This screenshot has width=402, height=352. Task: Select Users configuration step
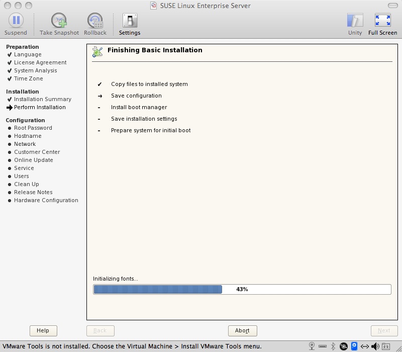(21, 176)
